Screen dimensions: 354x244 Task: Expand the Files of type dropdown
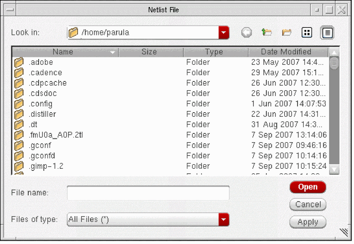(224, 219)
